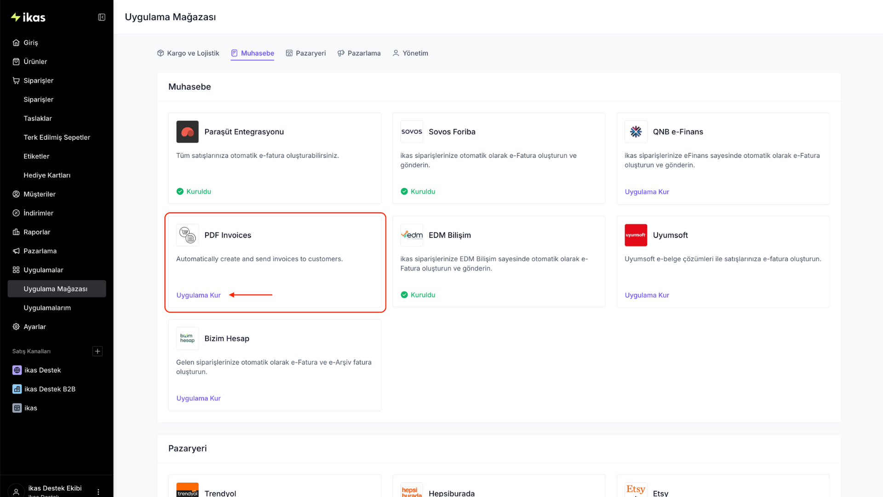Click the Sovos Foriba title
Image resolution: width=883 pixels, height=497 pixels.
(452, 132)
